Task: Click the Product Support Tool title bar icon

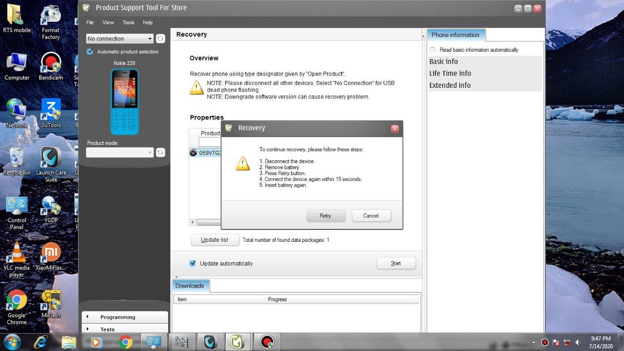Action: (86, 8)
